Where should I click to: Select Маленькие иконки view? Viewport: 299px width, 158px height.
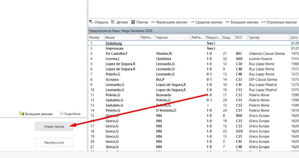pyautogui.click(x=169, y=22)
